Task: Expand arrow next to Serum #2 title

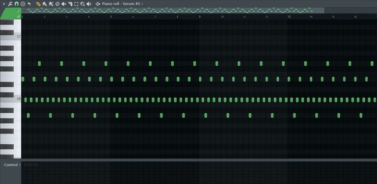Action: pyautogui.click(x=142, y=4)
